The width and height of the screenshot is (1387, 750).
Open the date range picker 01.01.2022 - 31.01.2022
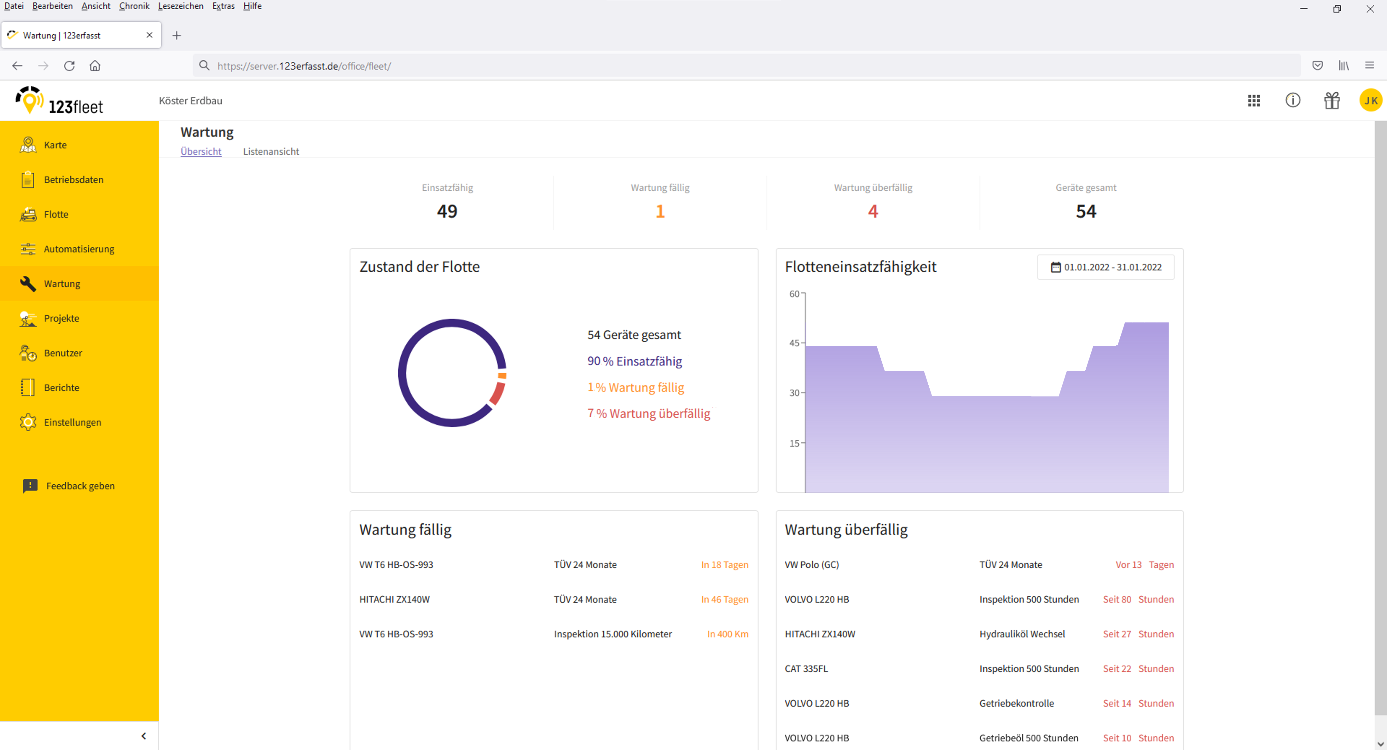(x=1106, y=267)
